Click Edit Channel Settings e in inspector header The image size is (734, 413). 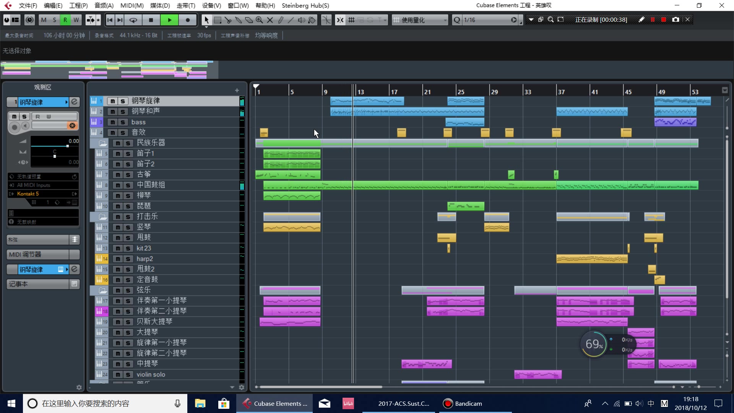[x=75, y=102]
